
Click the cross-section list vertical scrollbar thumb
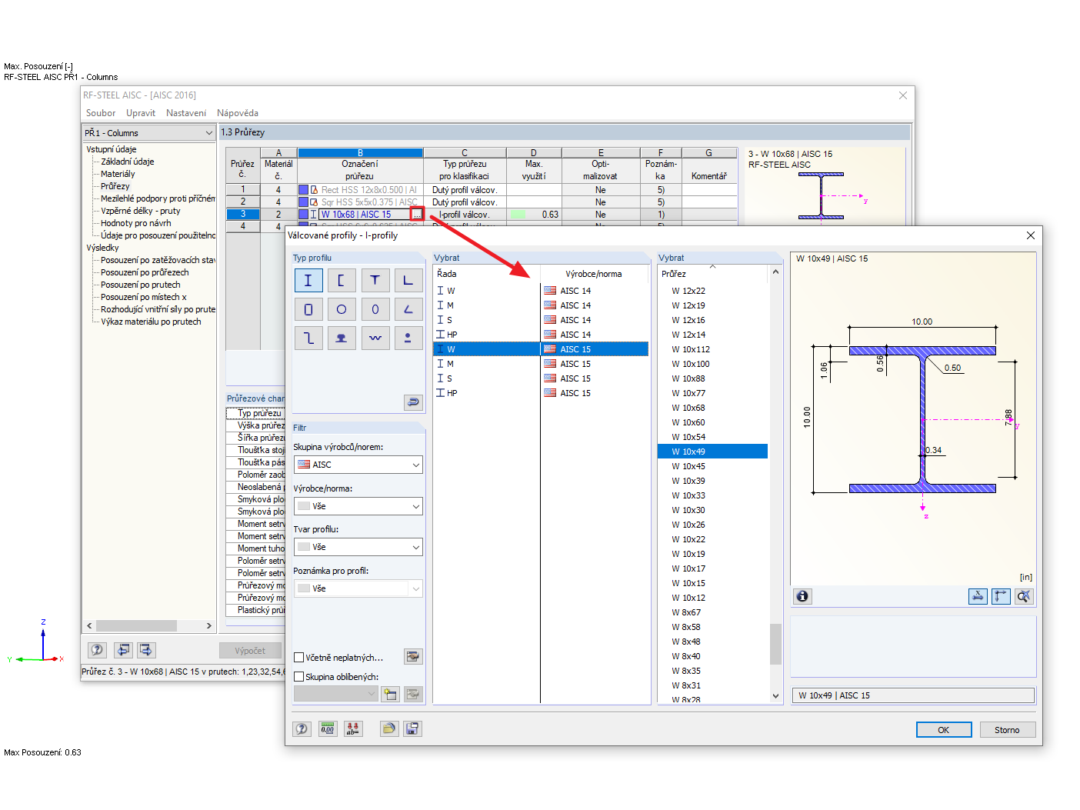coord(775,644)
